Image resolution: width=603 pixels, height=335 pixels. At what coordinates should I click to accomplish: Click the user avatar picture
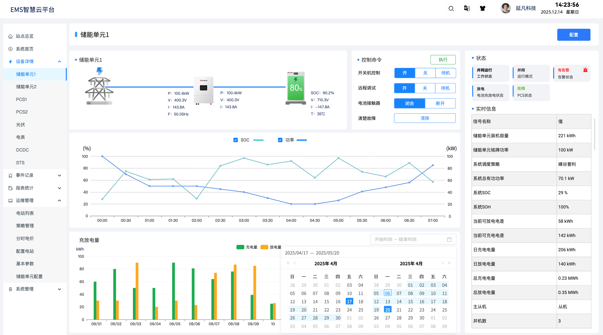coord(505,8)
